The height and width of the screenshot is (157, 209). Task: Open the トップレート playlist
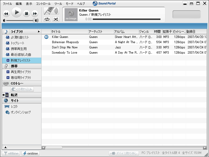(18, 43)
